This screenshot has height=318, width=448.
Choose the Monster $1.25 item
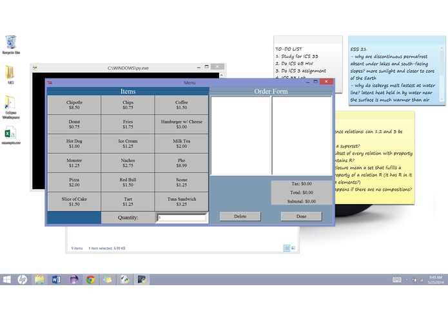74,163
